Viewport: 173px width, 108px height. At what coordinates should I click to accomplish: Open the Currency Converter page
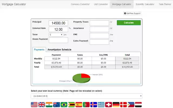[80, 4]
